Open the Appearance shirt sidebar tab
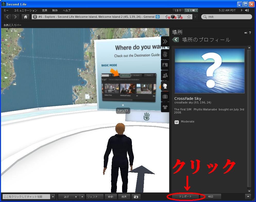This screenshot has height=202, width=256. pyautogui.click(x=165, y=107)
